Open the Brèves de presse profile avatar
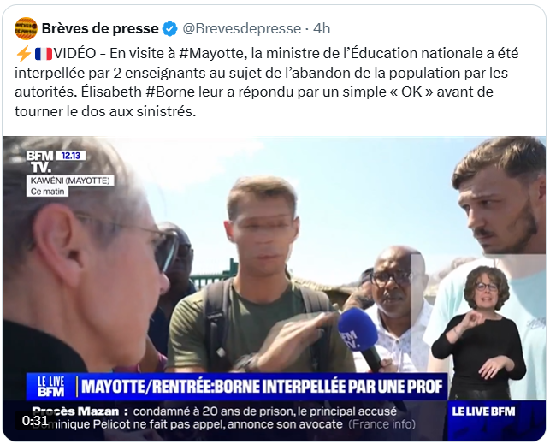The image size is (550, 444). tap(26, 28)
